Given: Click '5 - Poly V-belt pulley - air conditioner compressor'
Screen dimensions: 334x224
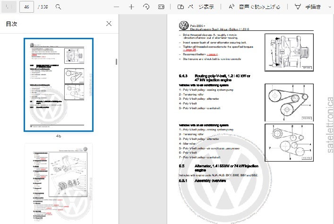Looking at the screenshot, I should (x=209, y=148).
